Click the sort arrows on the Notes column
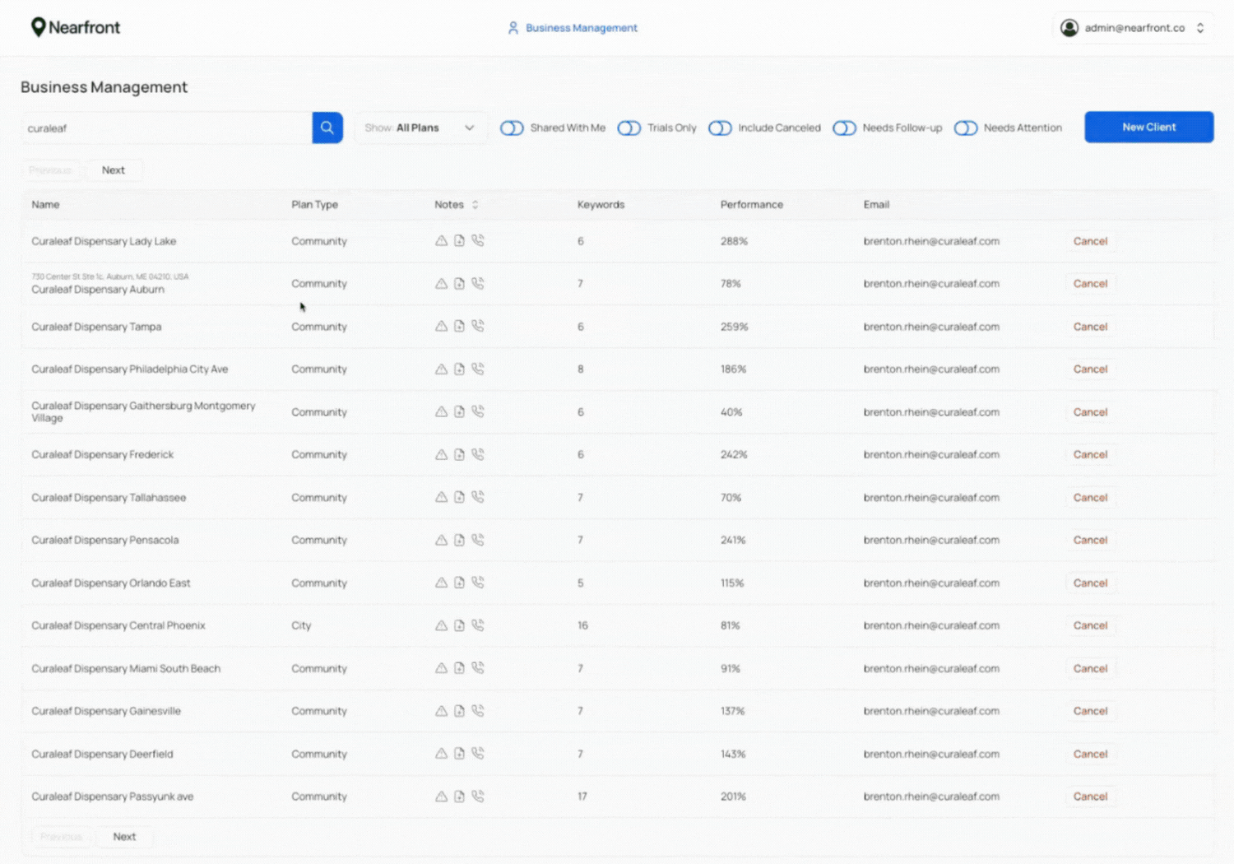1234x864 pixels. coord(476,205)
